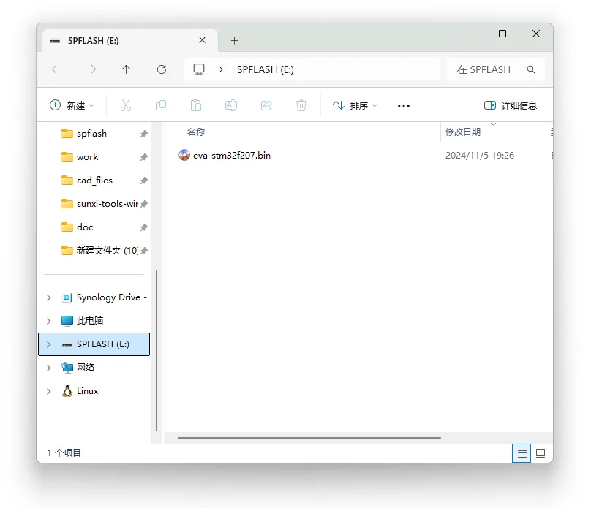
Task: Unpin the sunxi-tools-wir folder pin icon
Action: pyautogui.click(x=143, y=204)
